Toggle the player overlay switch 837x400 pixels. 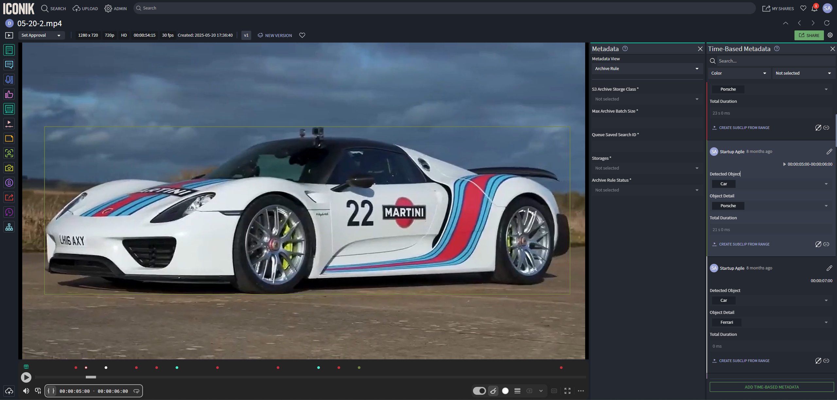[x=480, y=391]
